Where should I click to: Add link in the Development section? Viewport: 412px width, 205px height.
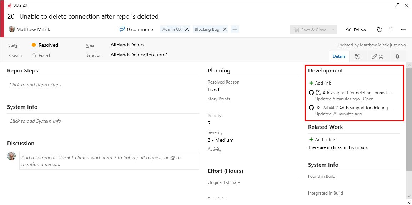[320, 83]
